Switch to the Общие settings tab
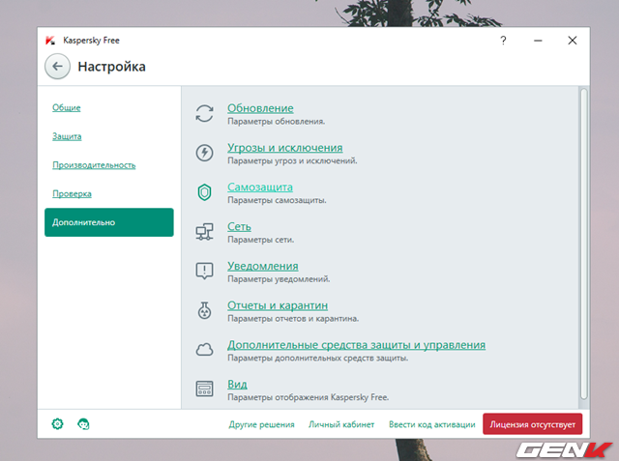The height and width of the screenshot is (461, 619). 67,107
